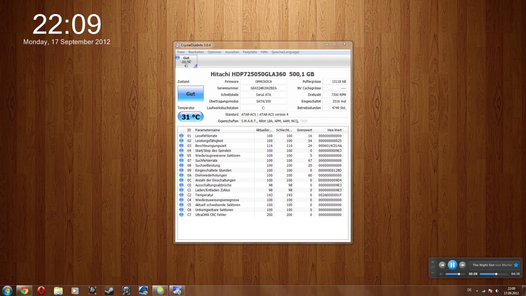Launch the soldier game icon in the taskbar
The width and height of the screenshot is (526, 296).
click(x=126, y=291)
